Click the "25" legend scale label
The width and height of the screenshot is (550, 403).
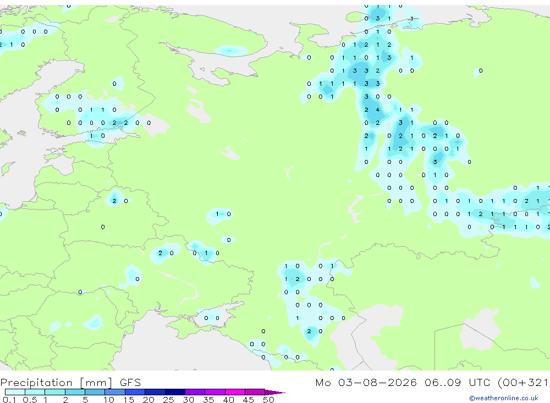click(169, 400)
